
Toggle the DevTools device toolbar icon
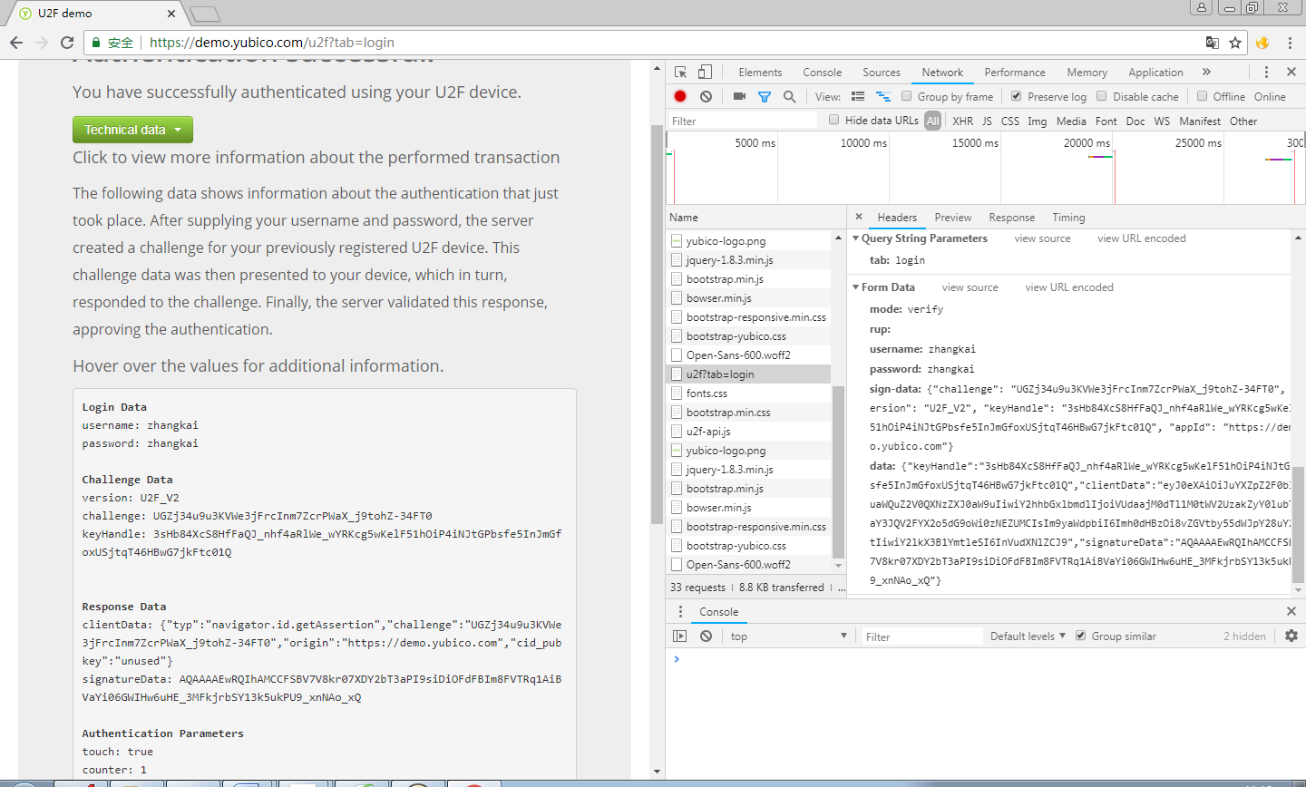(x=705, y=73)
